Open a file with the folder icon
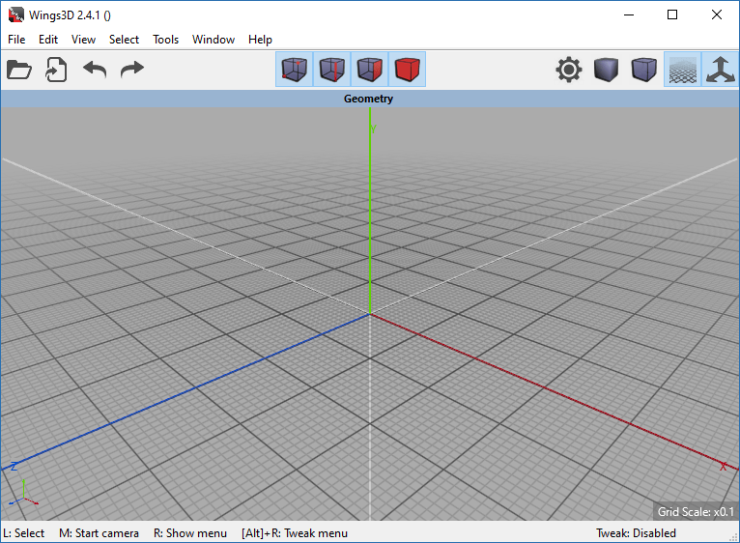Viewport: 740px width, 543px height. pos(19,70)
